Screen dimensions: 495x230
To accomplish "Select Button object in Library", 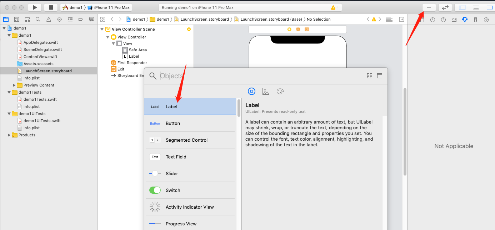I will coord(190,123).
